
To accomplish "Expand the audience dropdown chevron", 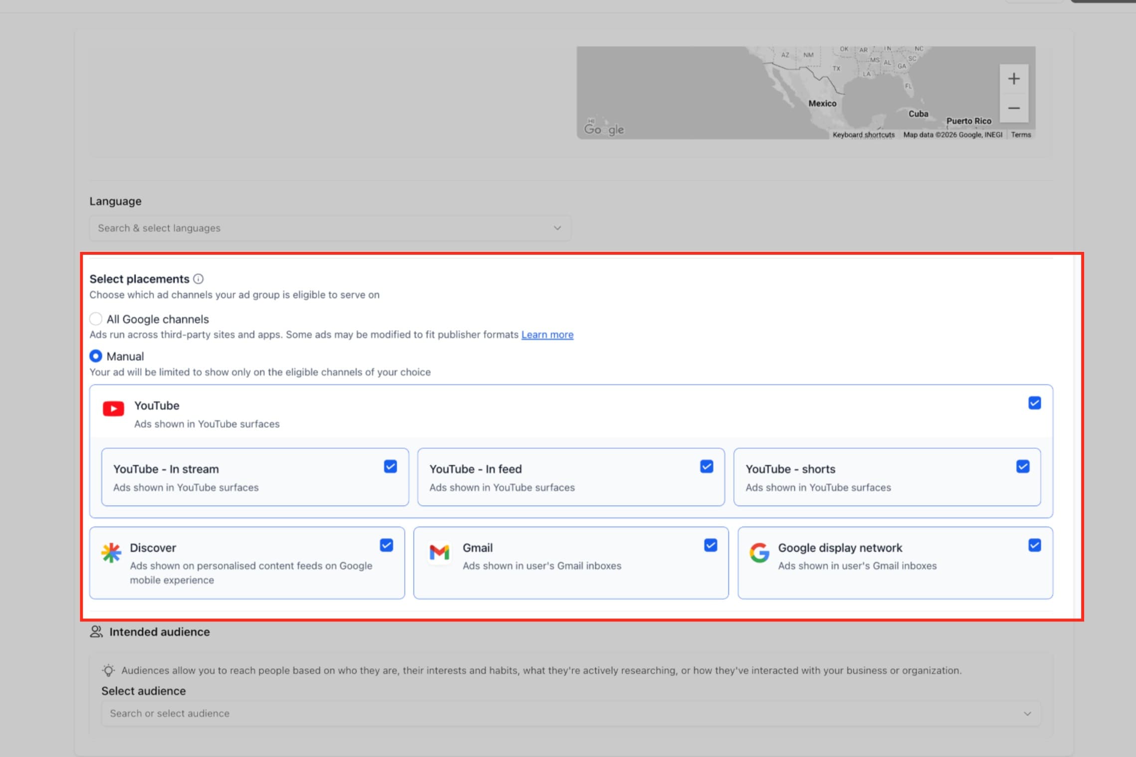I will tap(1027, 714).
